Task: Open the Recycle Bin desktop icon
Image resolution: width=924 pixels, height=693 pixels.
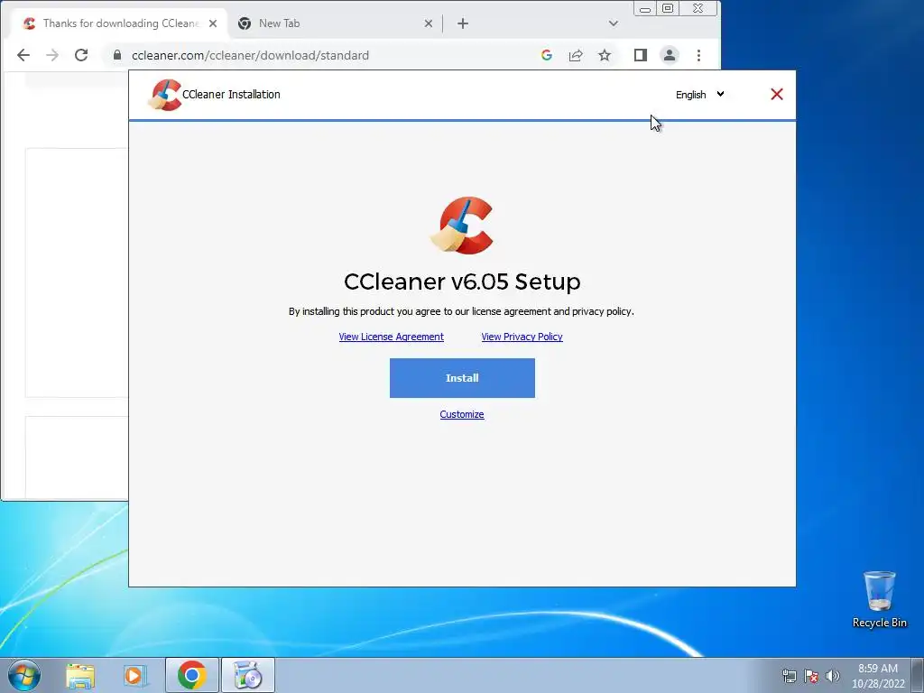Action: pyautogui.click(x=879, y=599)
